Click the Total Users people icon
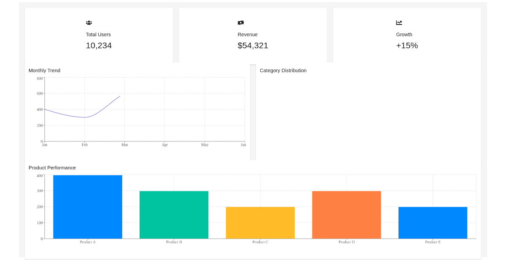Image resolution: width=506 pixels, height=266 pixels. click(x=89, y=22)
